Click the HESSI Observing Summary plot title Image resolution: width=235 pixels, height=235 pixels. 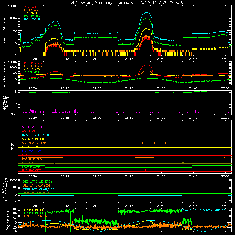(125, 3)
